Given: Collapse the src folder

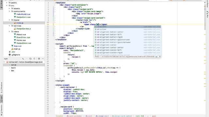Looking at the screenshot, I should point(7,6).
